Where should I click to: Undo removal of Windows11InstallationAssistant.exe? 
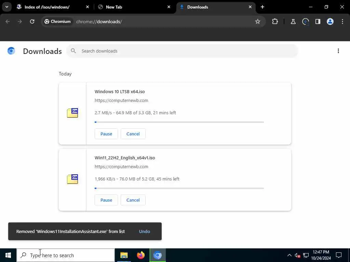145,232
